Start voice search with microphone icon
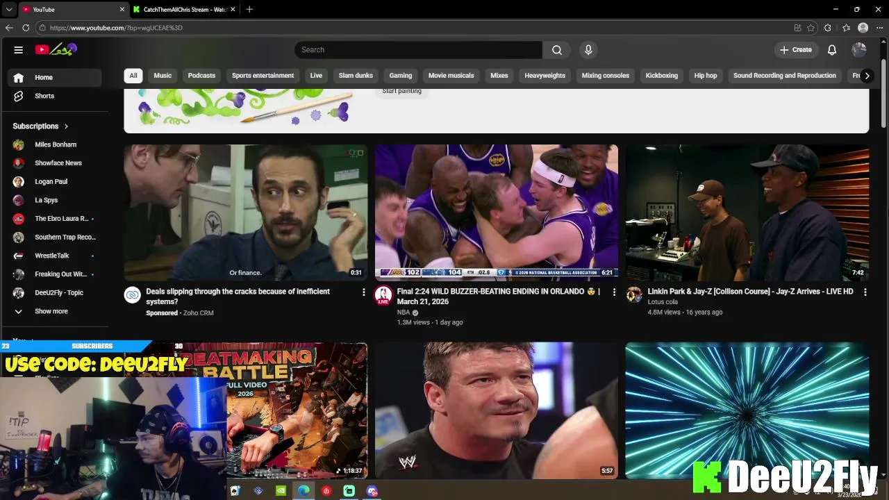 coord(588,50)
